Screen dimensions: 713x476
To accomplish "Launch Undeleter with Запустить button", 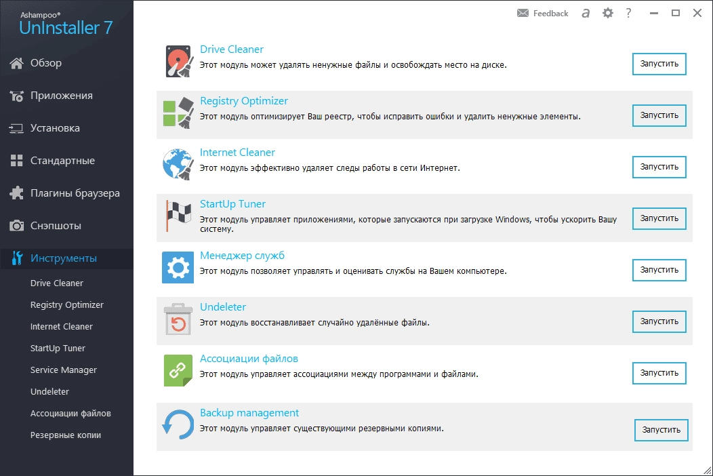I will tap(659, 321).
